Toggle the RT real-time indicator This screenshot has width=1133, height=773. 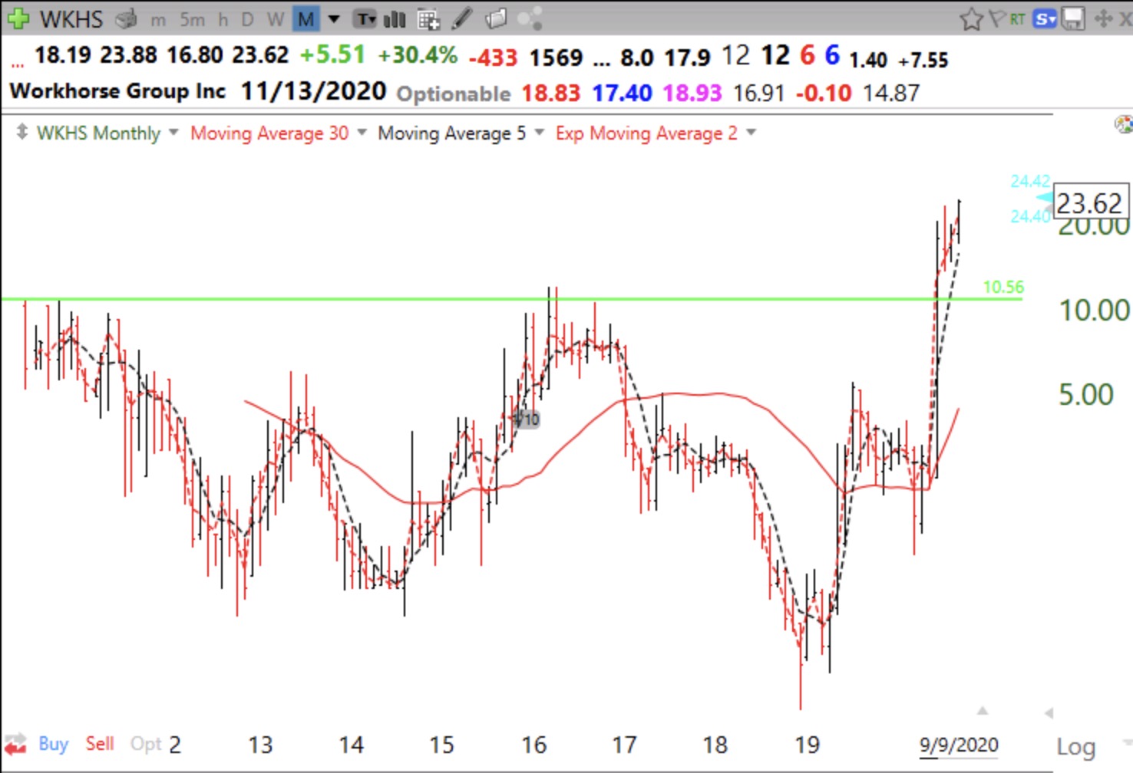1018,19
